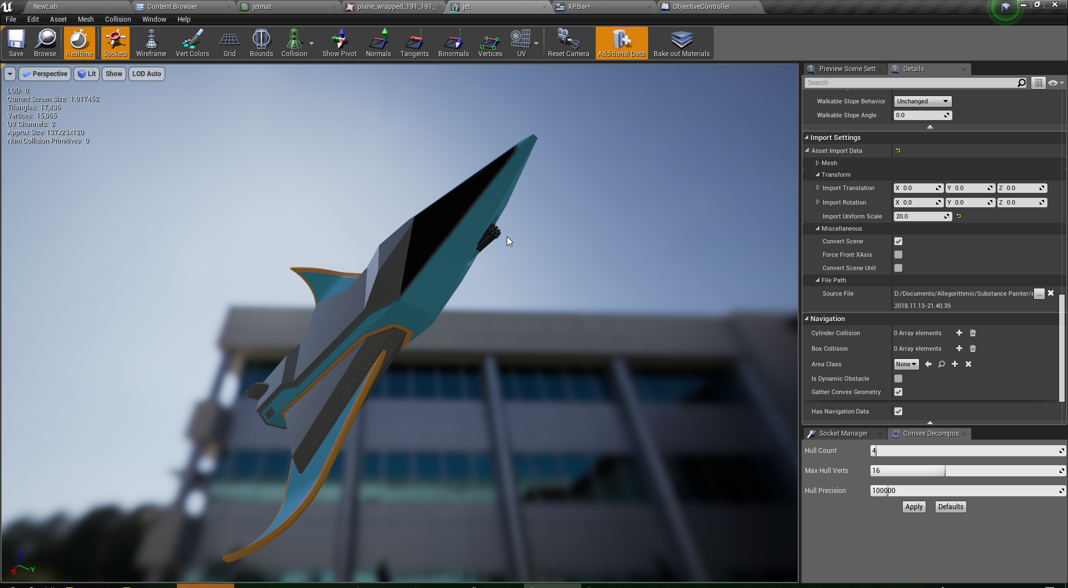Toggle Collision display

tap(294, 43)
